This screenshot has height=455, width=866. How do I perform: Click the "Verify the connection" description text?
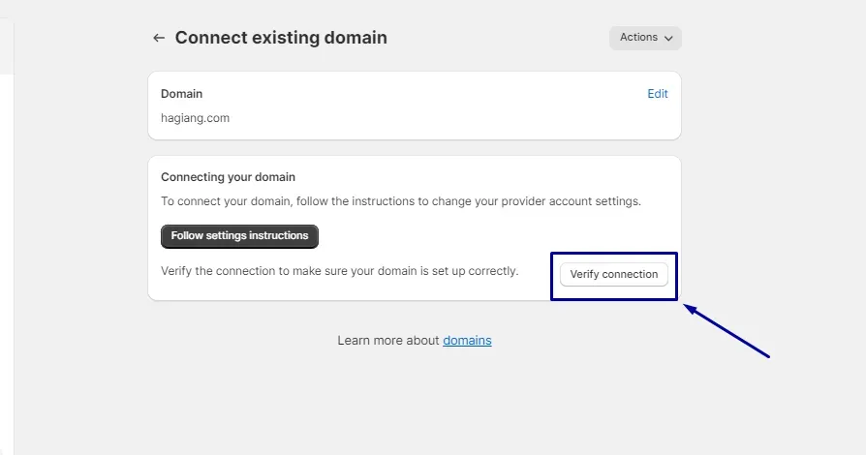(x=339, y=271)
